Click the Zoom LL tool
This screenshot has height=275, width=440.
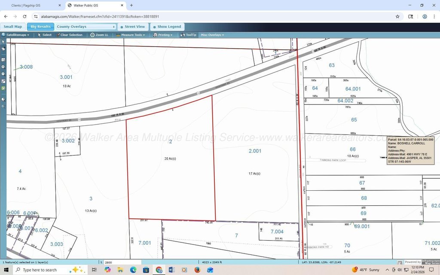coord(99,35)
